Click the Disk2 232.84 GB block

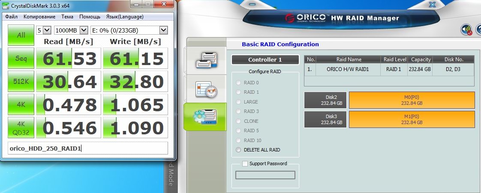click(x=325, y=100)
